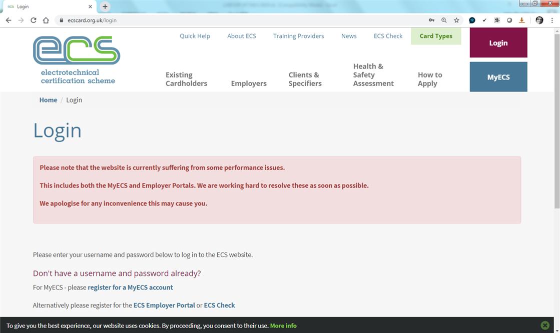The image size is (560, 333).
Task: Click the 'Don't have a username and password already?' heading
Action: pos(117,273)
